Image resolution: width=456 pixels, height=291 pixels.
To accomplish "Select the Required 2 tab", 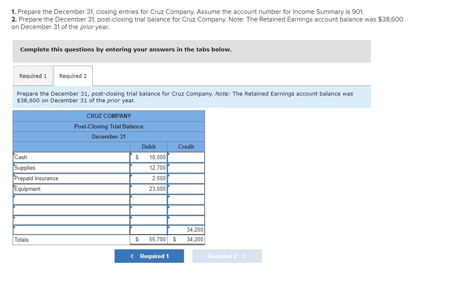I will click(73, 76).
